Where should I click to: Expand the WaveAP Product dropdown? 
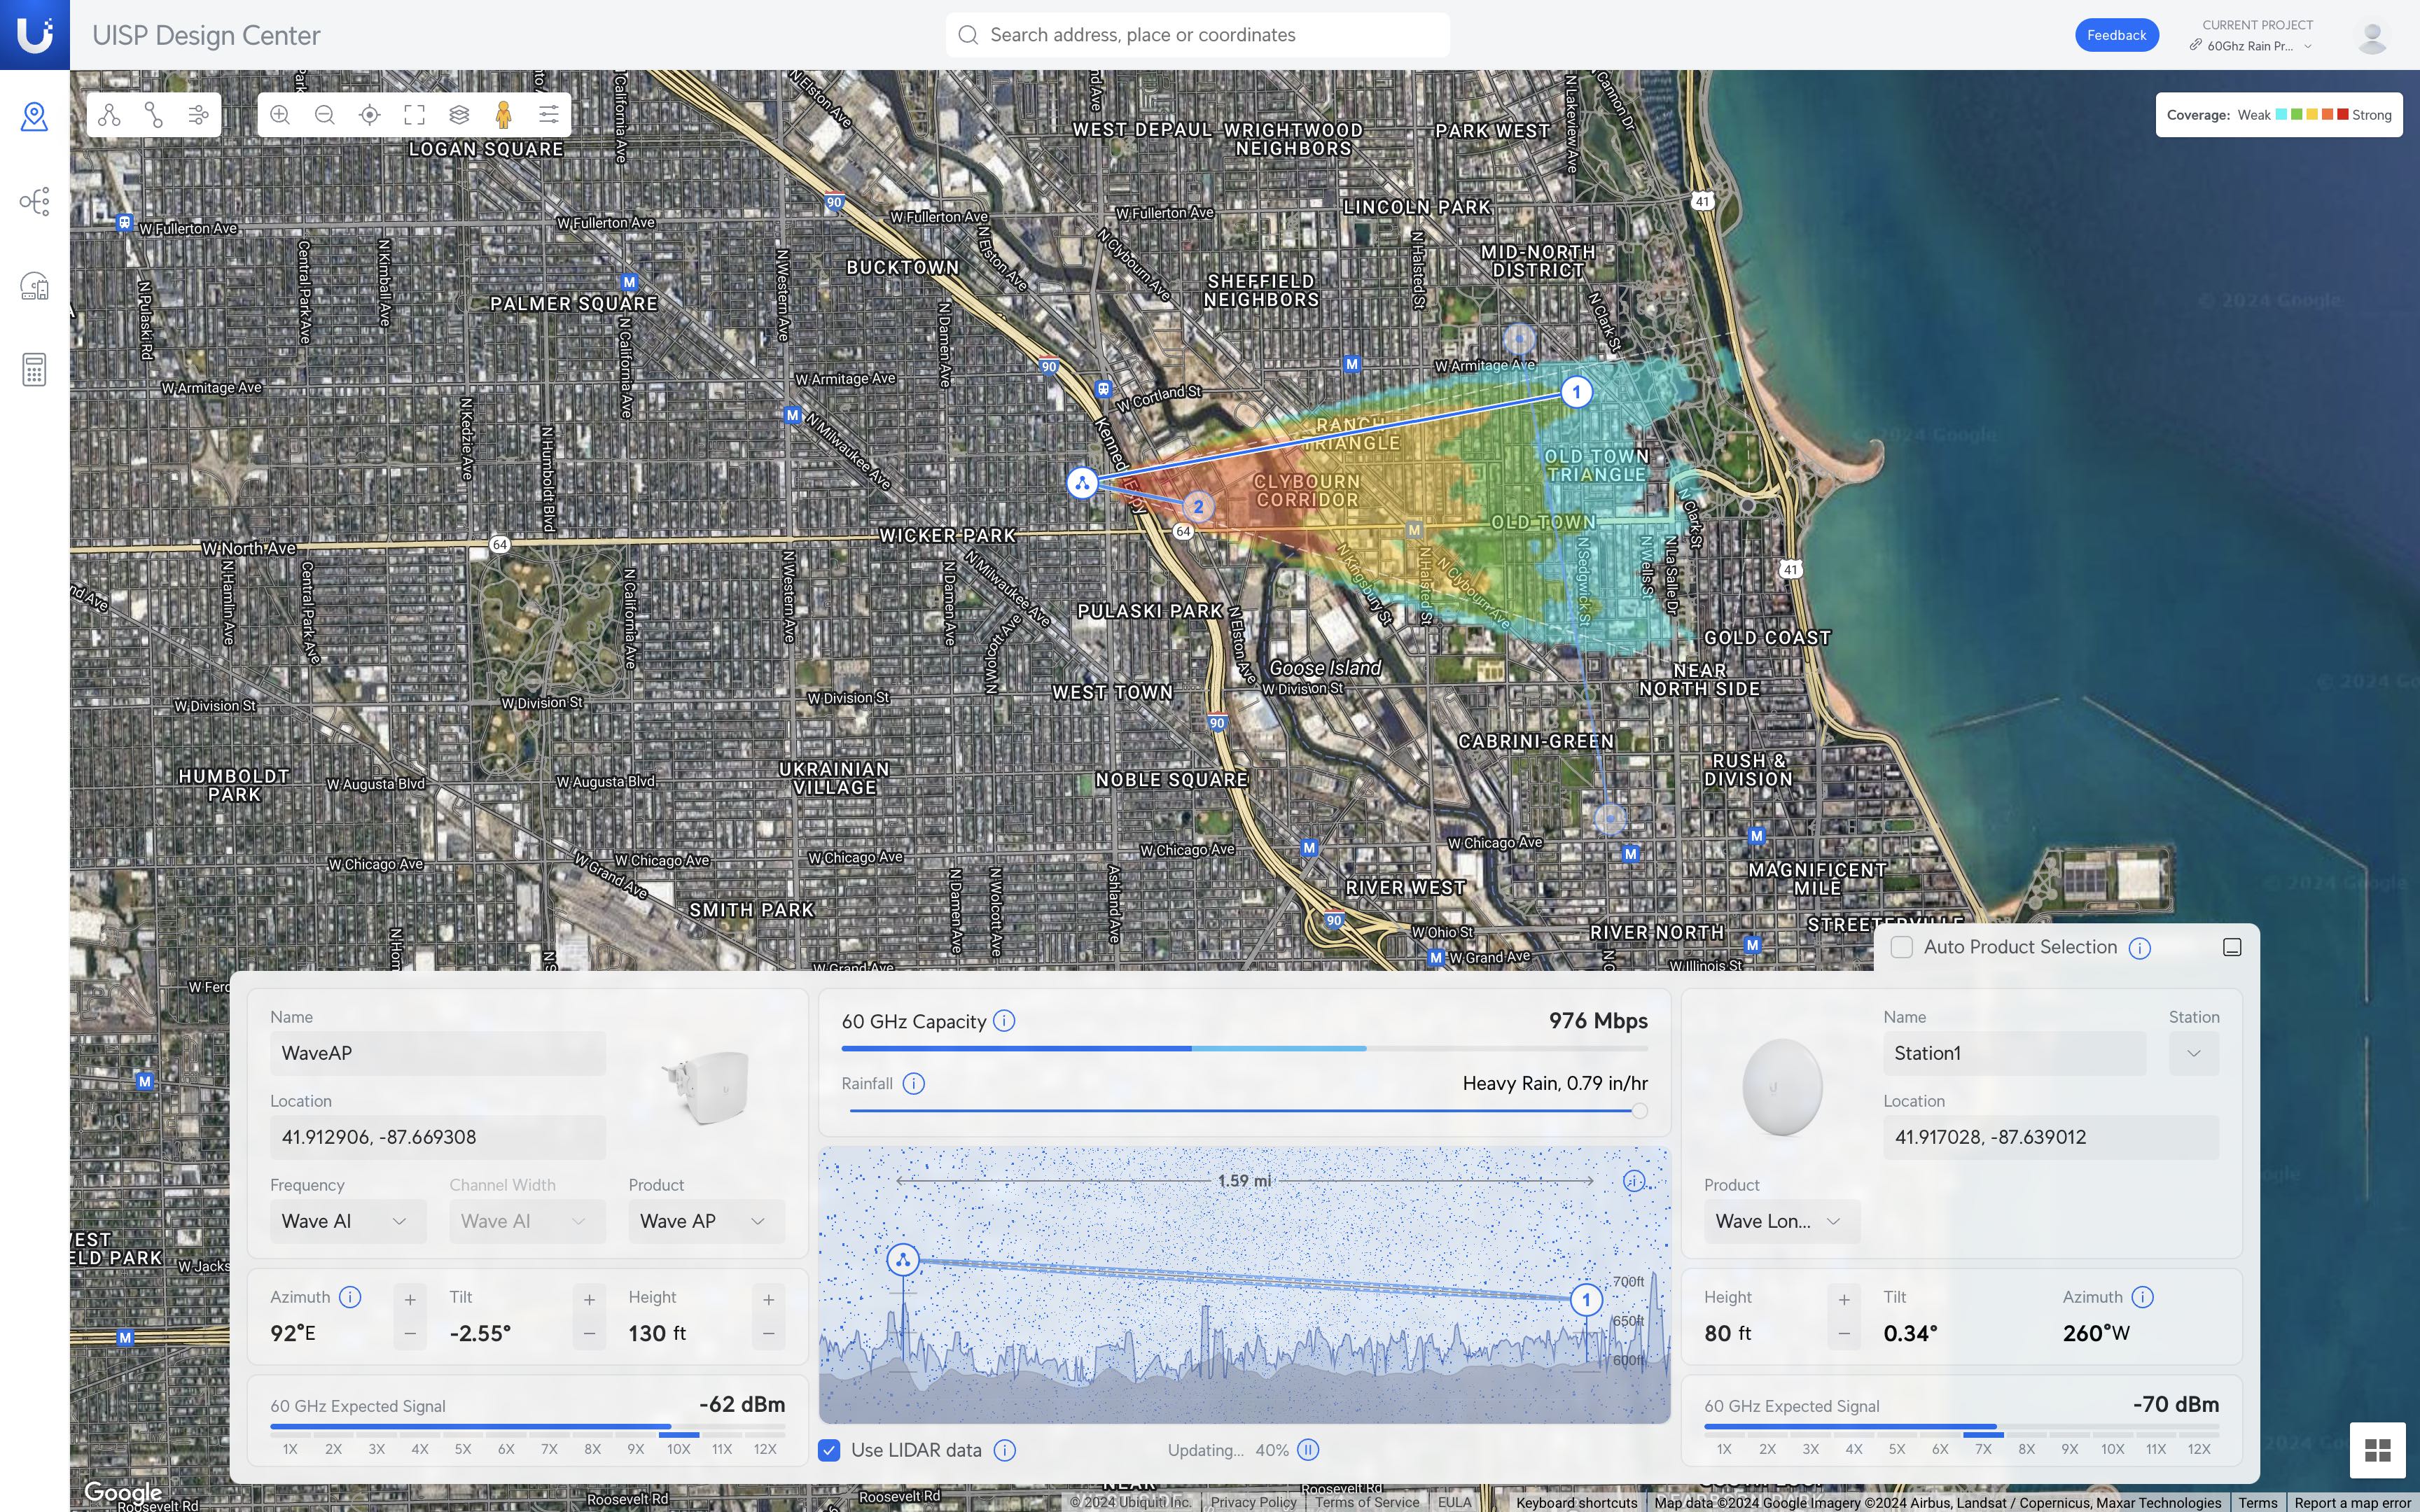point(706,1221)
